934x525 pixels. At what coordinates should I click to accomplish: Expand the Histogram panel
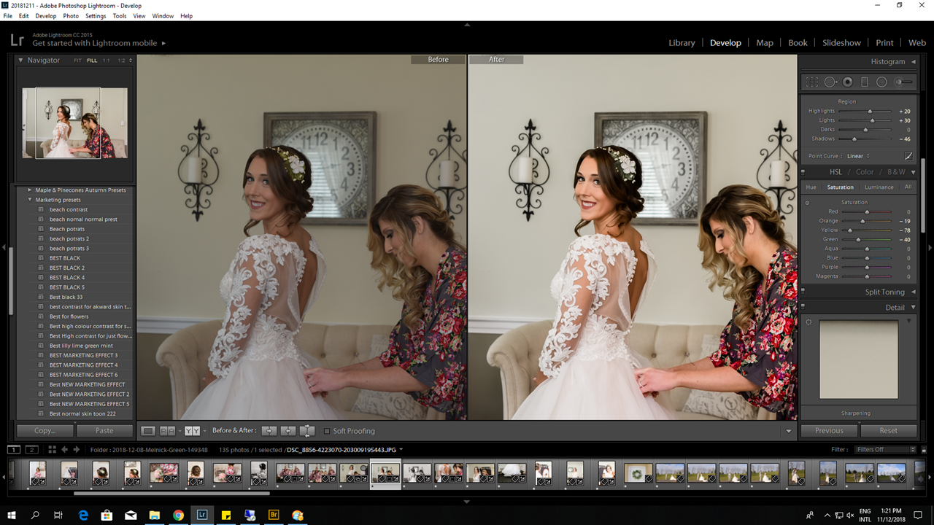(913, 62)
